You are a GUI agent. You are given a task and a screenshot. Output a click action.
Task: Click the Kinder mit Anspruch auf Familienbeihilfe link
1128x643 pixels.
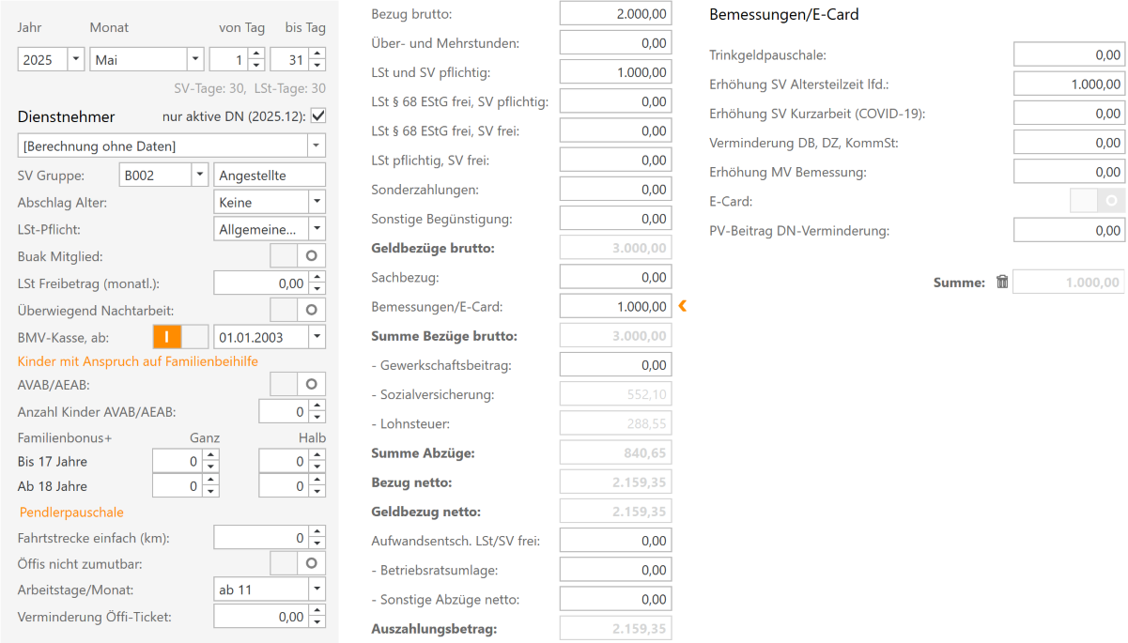point(136,360)
